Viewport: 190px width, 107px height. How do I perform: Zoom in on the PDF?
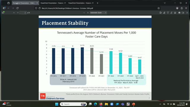point(88,12)
